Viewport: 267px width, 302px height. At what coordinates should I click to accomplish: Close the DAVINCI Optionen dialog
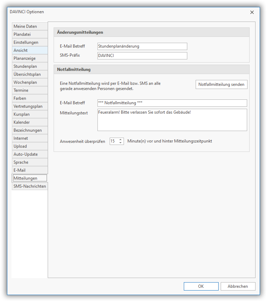(252, 12)
